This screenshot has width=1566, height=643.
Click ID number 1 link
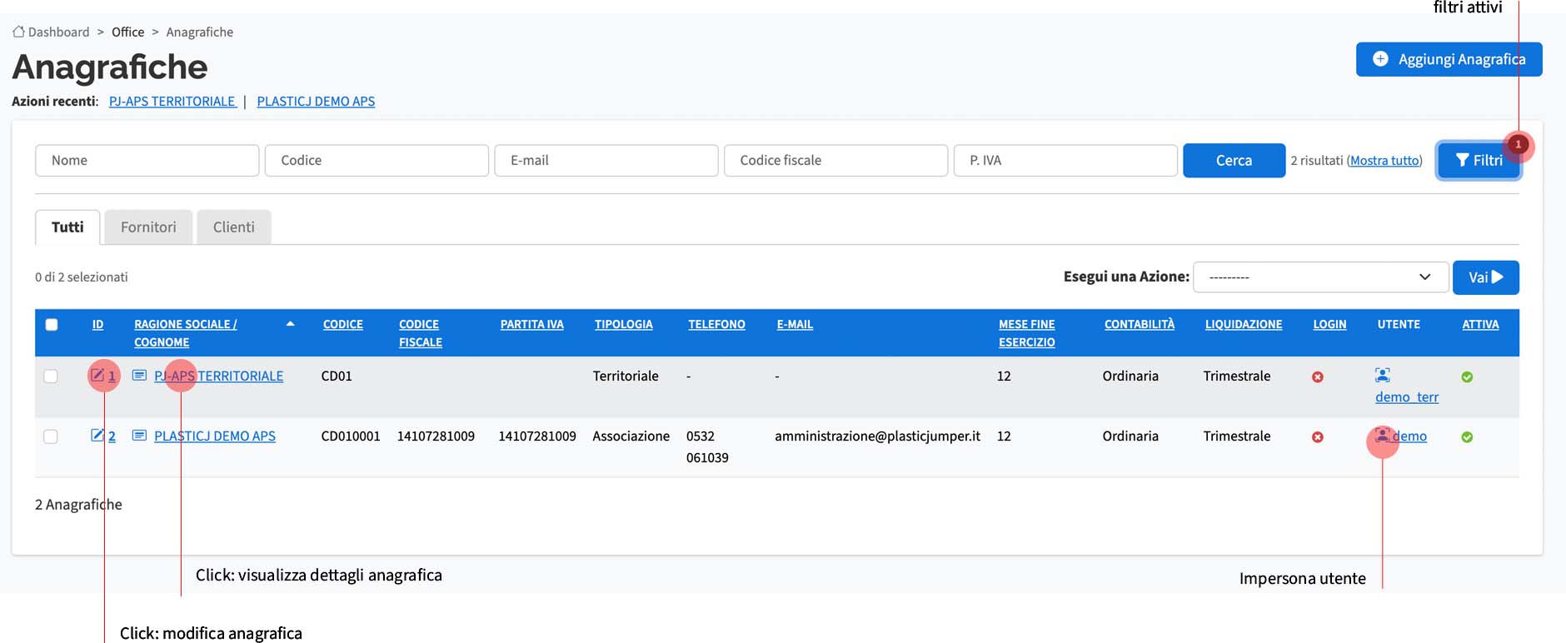112,376
